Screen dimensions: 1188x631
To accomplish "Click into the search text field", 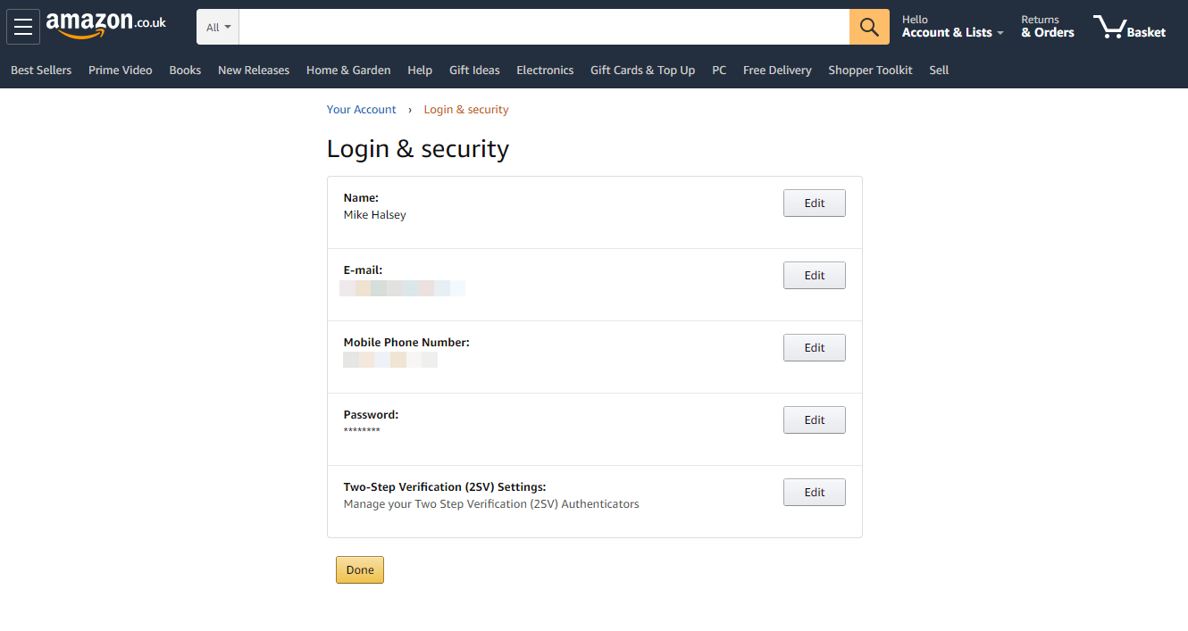I will point(543,28).
